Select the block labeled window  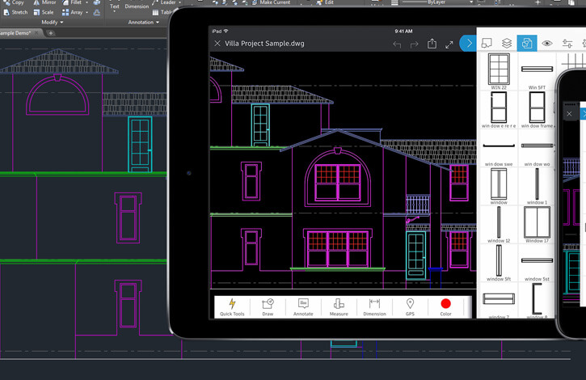tap(499, 186)
